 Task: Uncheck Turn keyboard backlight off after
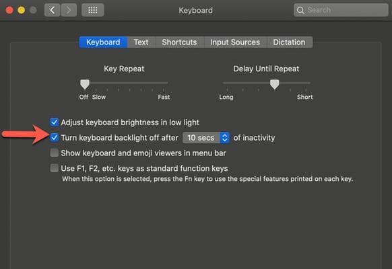pyautogui.click(x=55, y=137)
